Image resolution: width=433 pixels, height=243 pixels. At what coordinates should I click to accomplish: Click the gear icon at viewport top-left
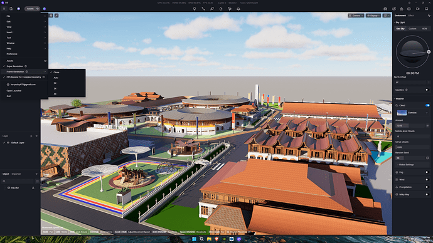[51, 16]
